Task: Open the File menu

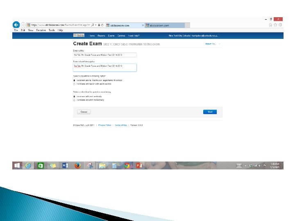Action: (16, 30)
